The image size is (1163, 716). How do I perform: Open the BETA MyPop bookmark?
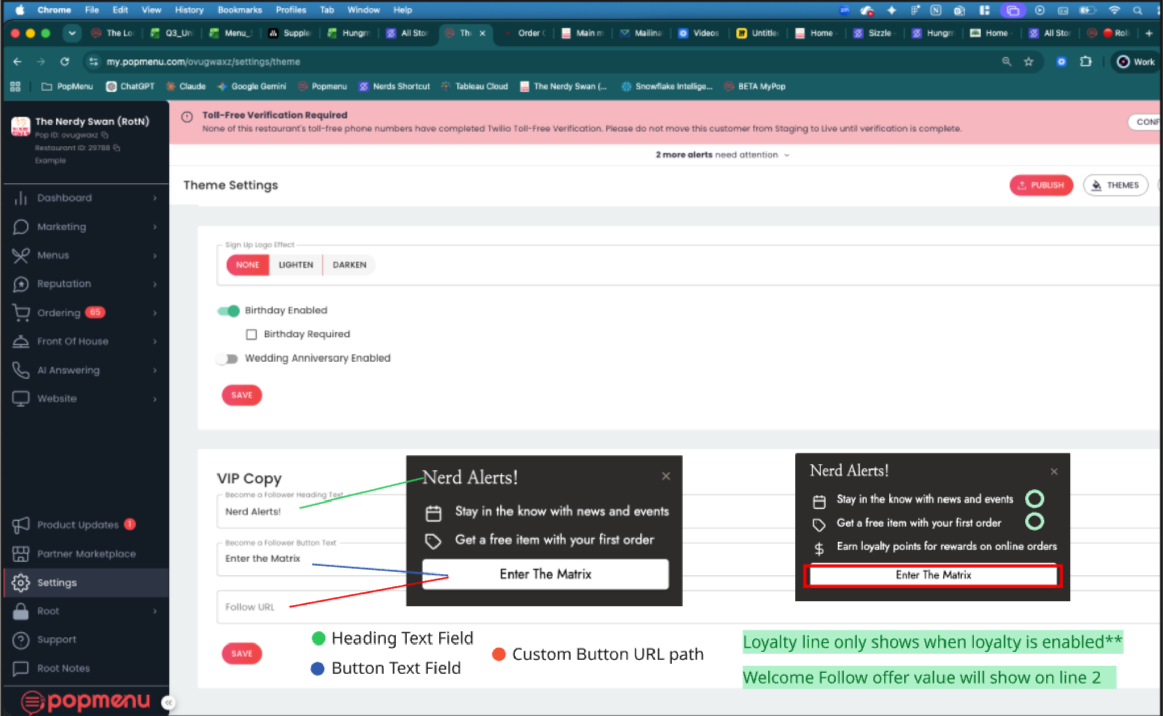[755, 86]
